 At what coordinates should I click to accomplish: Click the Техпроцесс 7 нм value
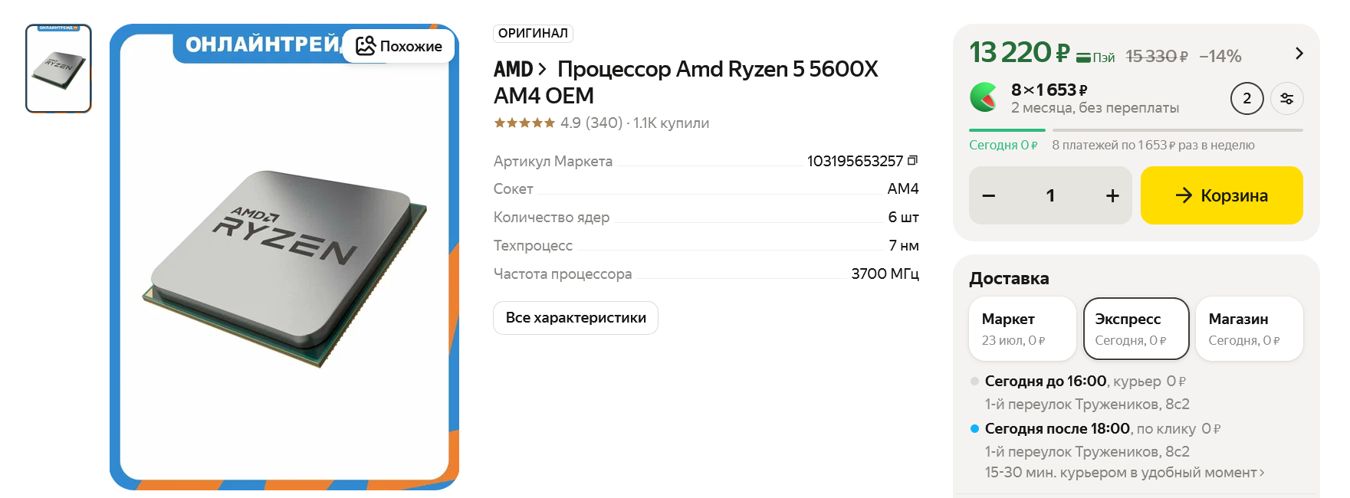[x=904, y=245]
